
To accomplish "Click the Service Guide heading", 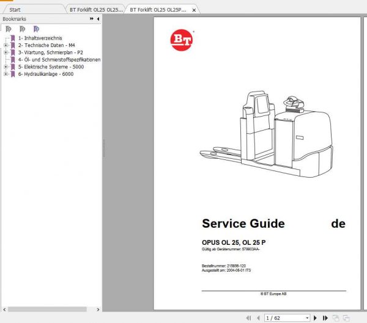I will (x=243, y=223).
